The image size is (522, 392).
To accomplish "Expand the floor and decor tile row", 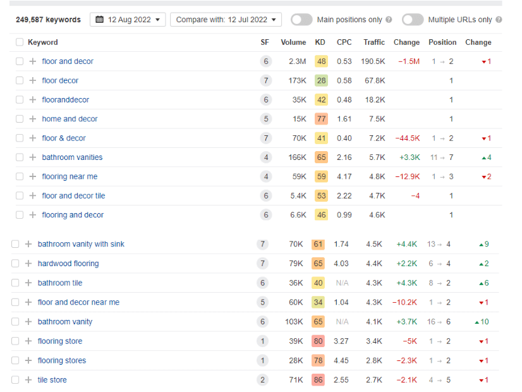I will tap(33, 195).
